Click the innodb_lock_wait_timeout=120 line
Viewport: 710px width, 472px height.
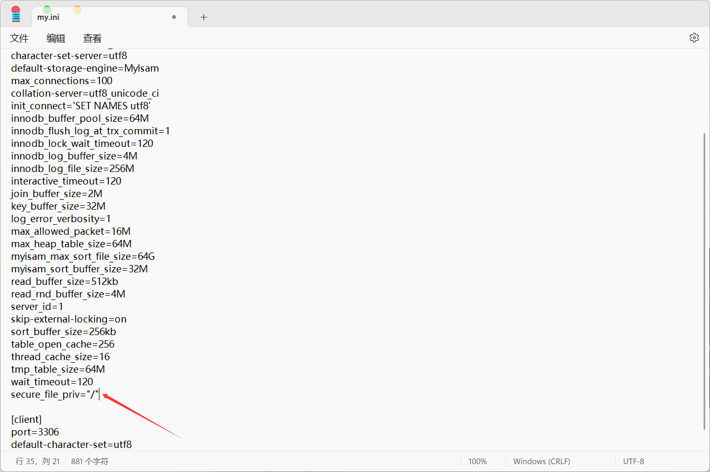tap(82, 144)
